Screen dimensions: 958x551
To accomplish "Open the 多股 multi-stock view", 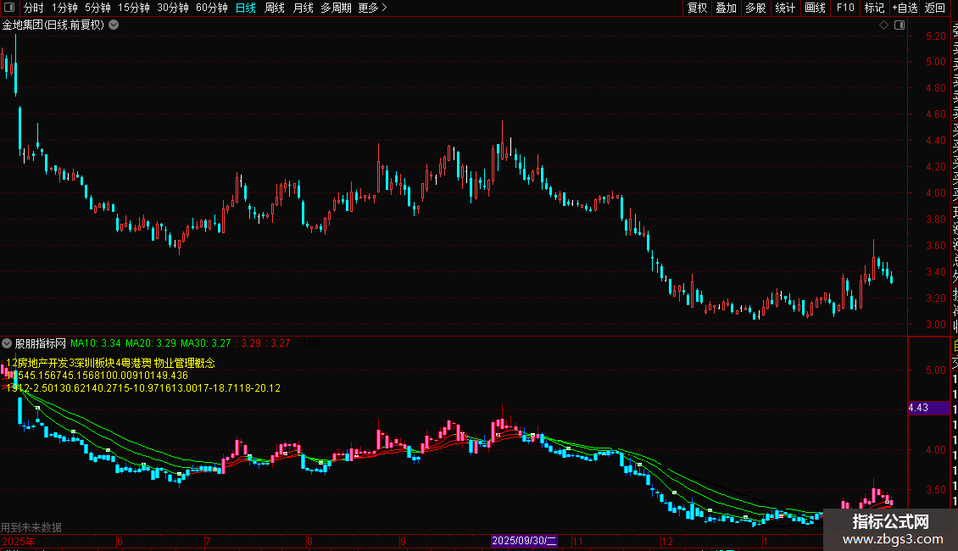I will point(755,8).
